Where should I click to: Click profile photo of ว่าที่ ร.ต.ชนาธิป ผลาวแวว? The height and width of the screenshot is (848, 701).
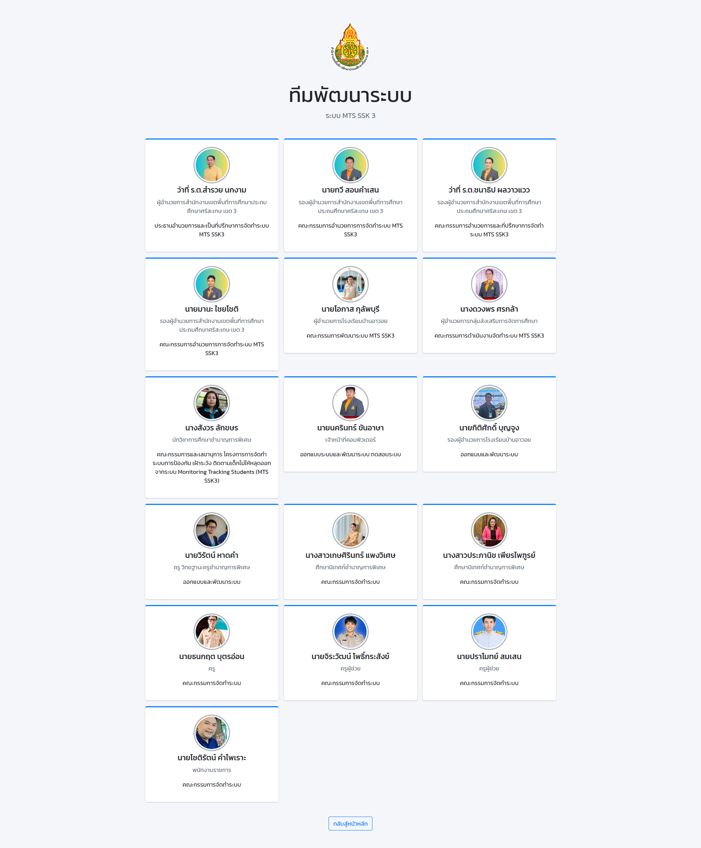(489, 165)
